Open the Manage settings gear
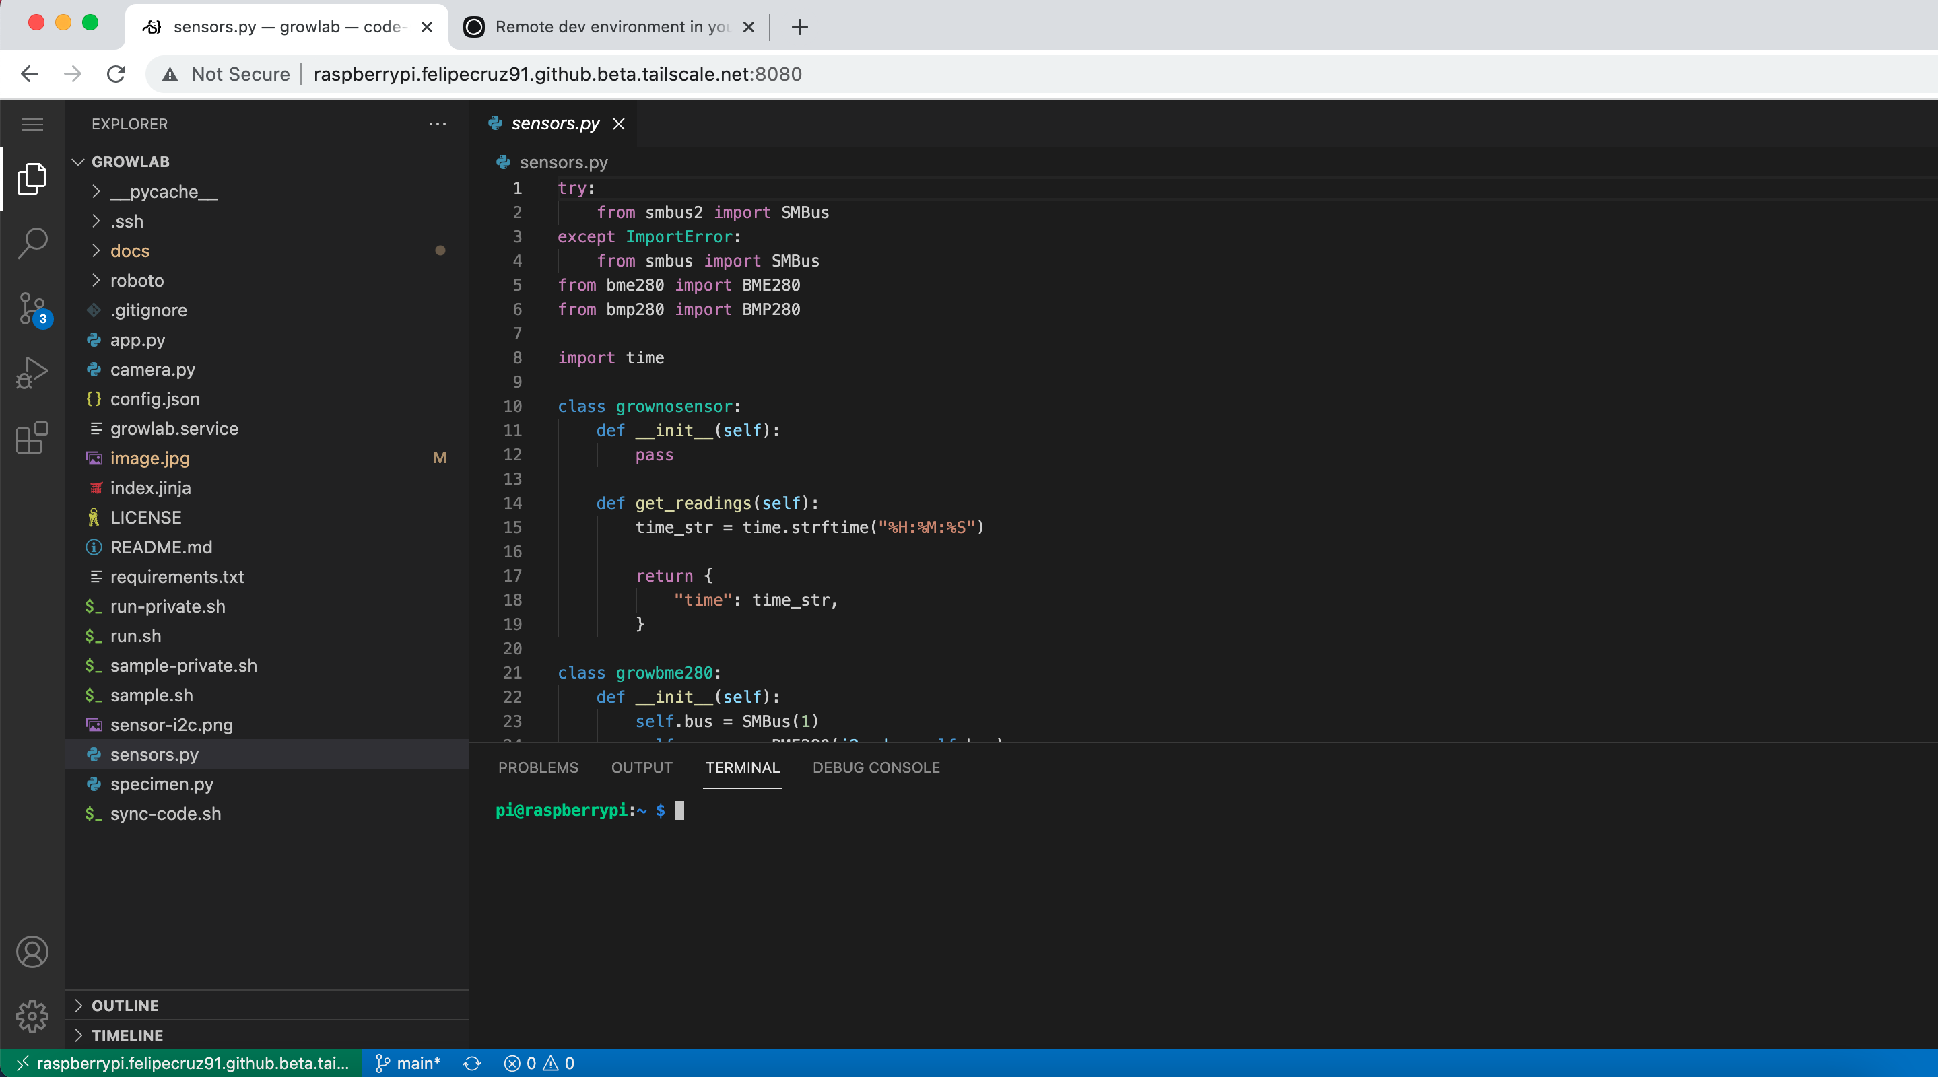This screenshot has height=1077, width=1938. [x=32, y=1016]
